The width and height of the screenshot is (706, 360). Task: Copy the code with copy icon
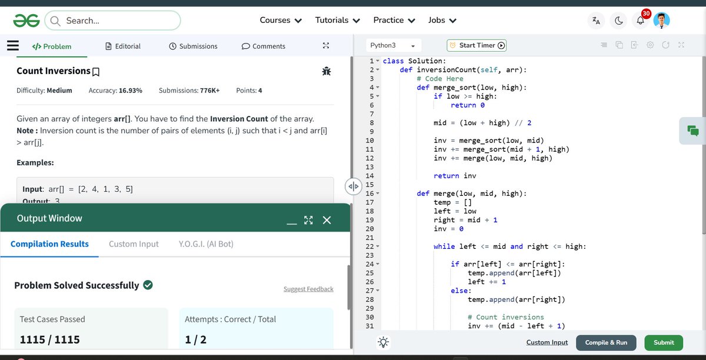coord(619,45)
